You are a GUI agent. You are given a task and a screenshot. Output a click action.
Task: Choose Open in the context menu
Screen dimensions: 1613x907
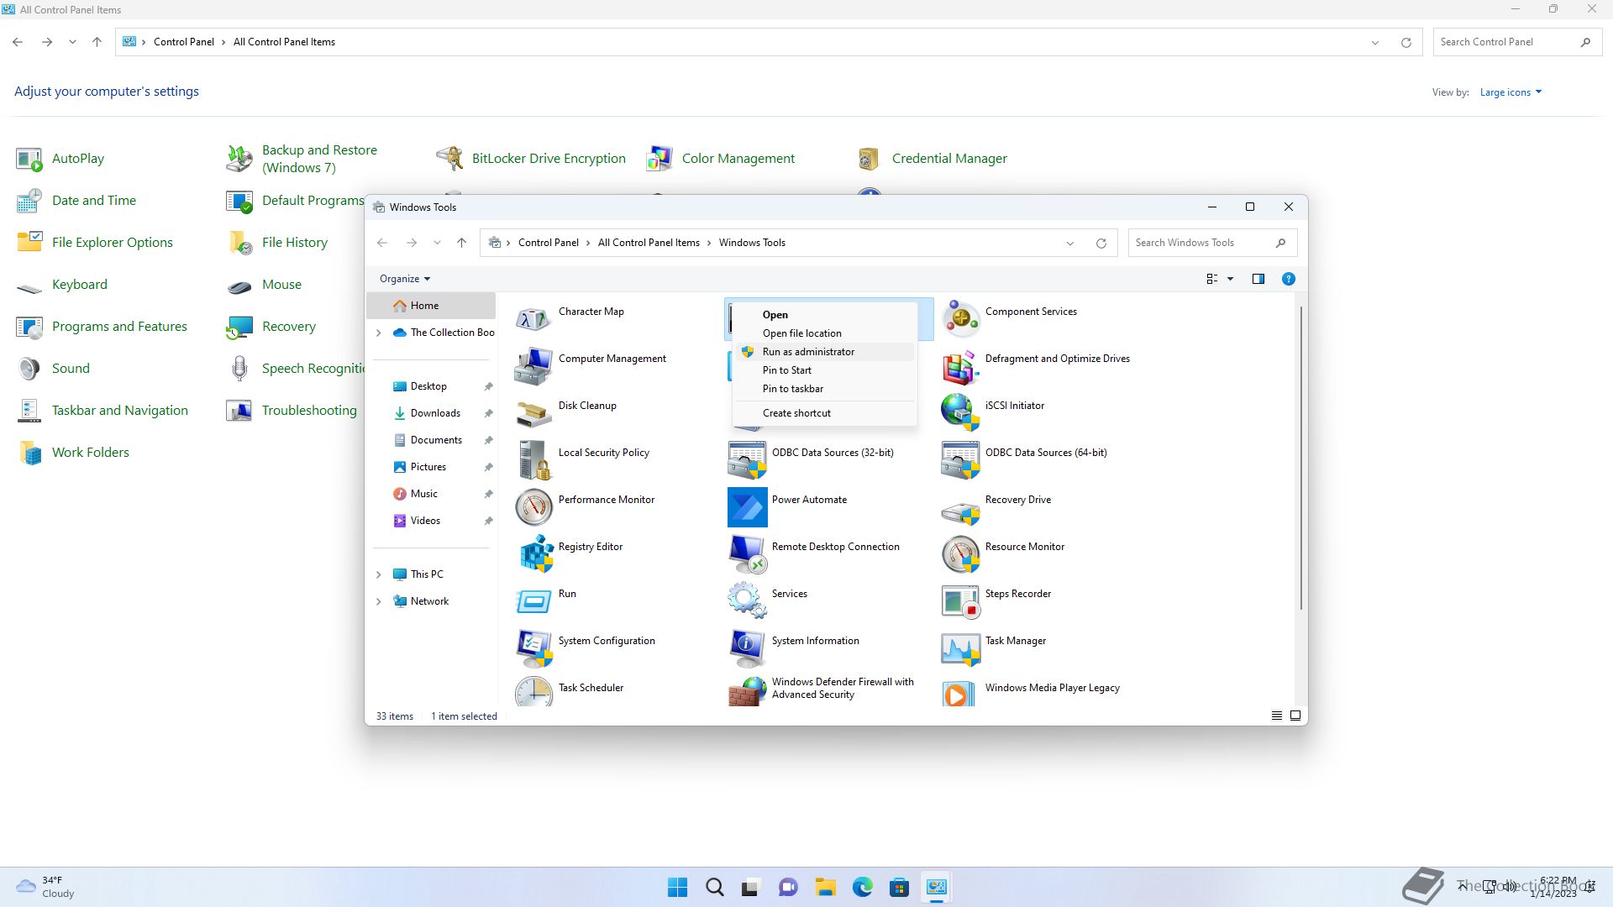[824, 315]
